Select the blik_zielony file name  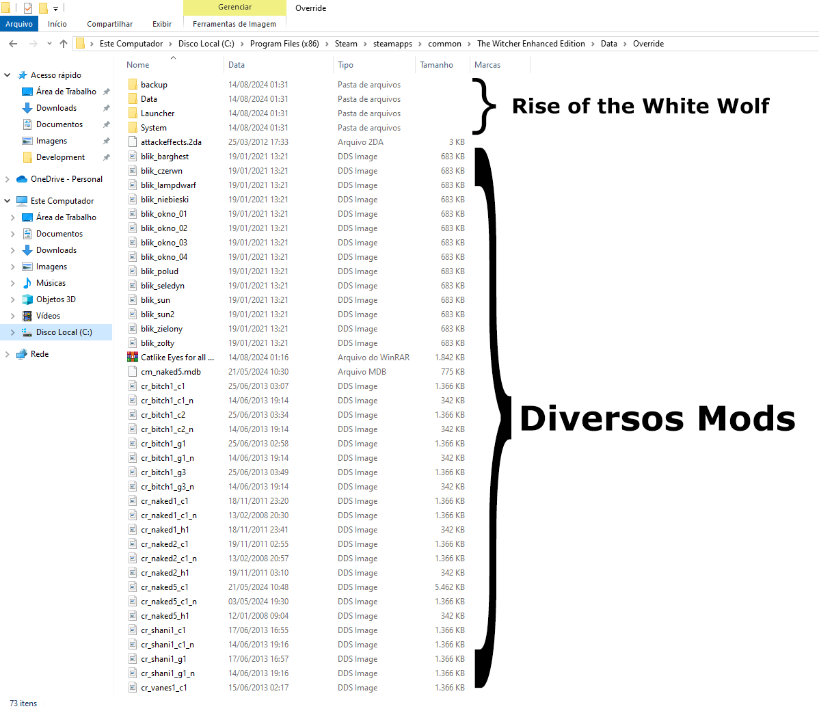point(161,329)
